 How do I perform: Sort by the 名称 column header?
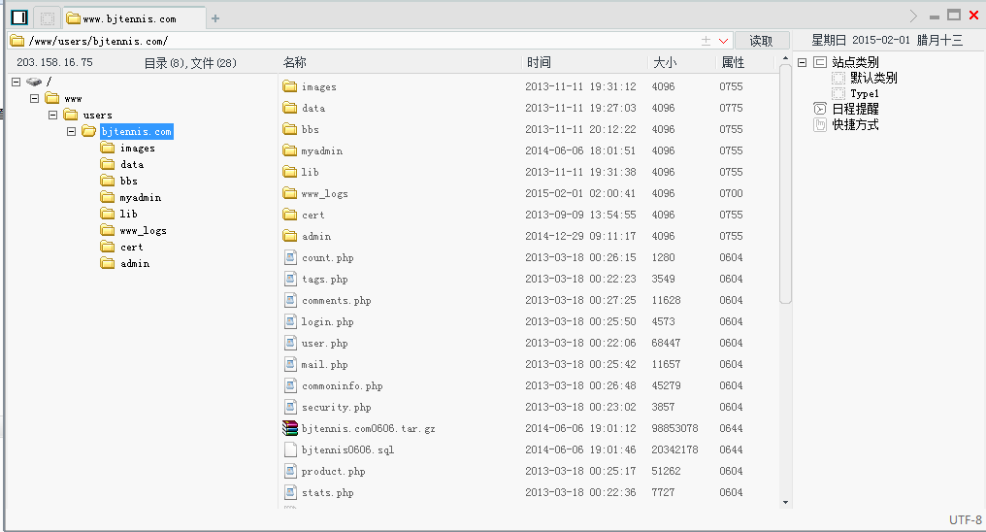pos(295,62)
